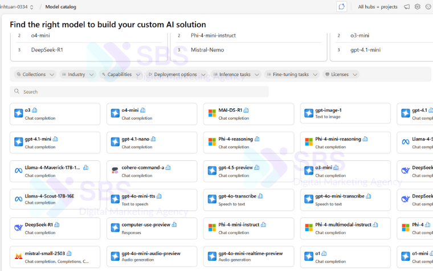Screen dimensions: 433x271
Task: Click the benchmark icon beside Llama-4-Maverick
Action: point(86,167)
